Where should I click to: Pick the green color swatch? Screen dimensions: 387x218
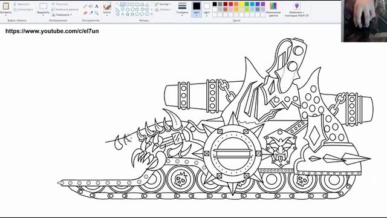(247, 4)
